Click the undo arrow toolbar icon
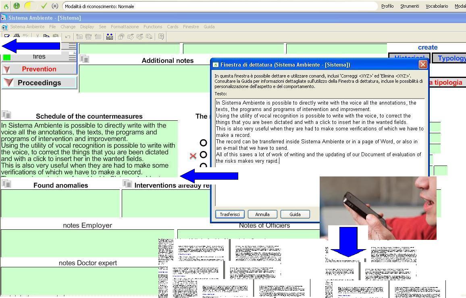 (x=67, y=37)
